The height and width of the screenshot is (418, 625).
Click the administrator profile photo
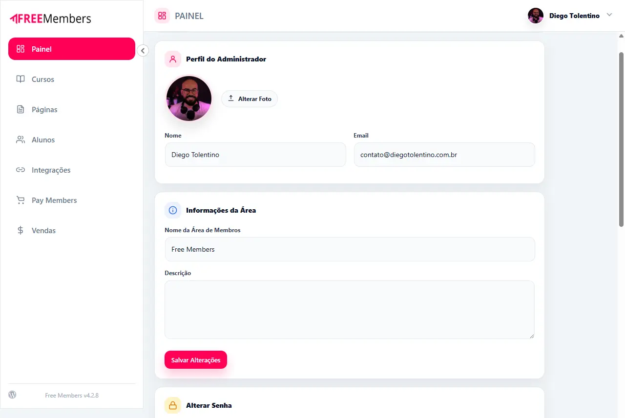(x=189, y=99)
